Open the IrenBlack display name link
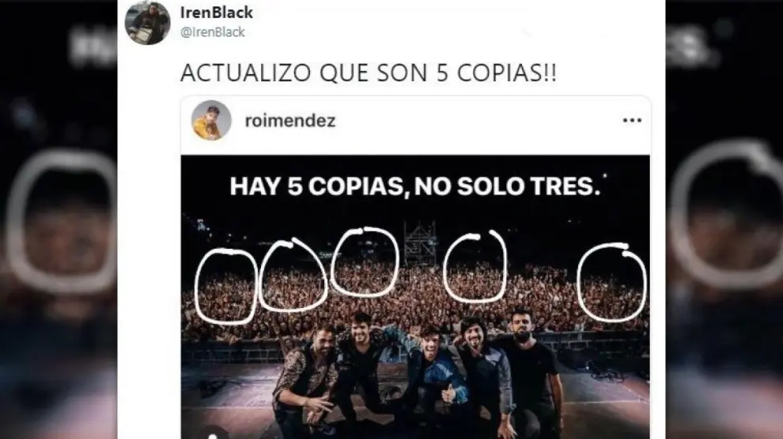Screen dimensions: 783x439 pyautogui.click(x=216, y=12)
